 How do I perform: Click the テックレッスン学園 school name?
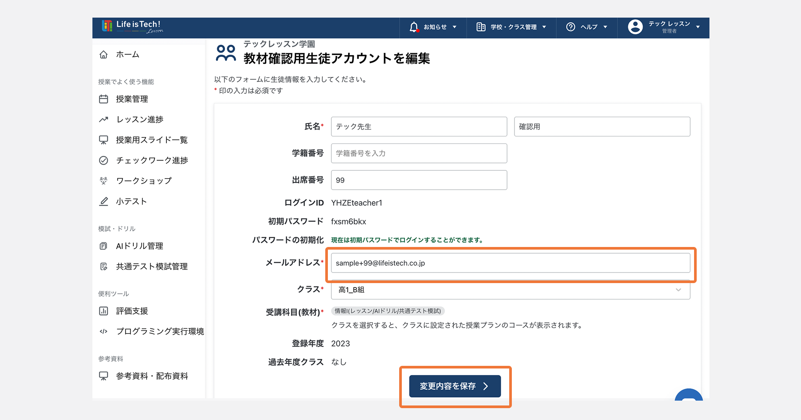[279, 44]
